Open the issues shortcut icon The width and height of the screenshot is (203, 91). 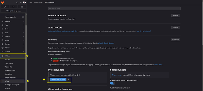click(x=5, y=7)
